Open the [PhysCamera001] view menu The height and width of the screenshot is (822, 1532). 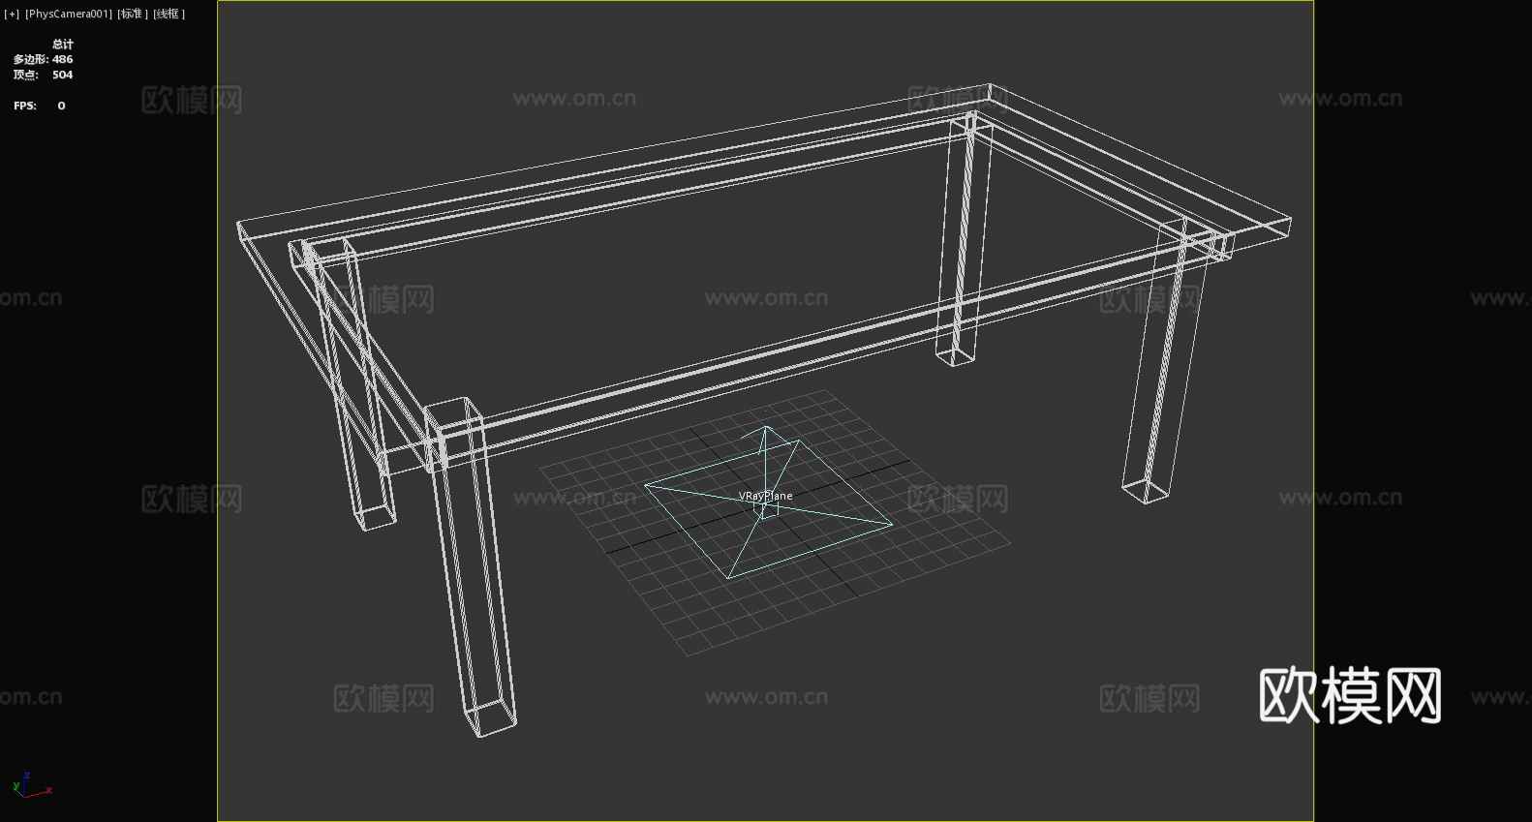coord(69,14)
